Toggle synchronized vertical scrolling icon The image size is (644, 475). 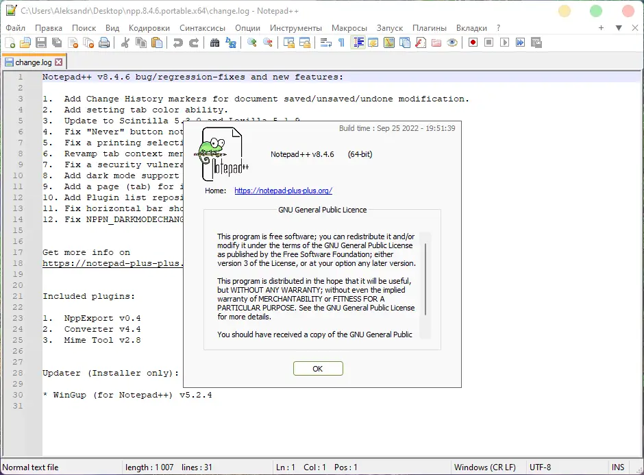(x=288, y=42)
